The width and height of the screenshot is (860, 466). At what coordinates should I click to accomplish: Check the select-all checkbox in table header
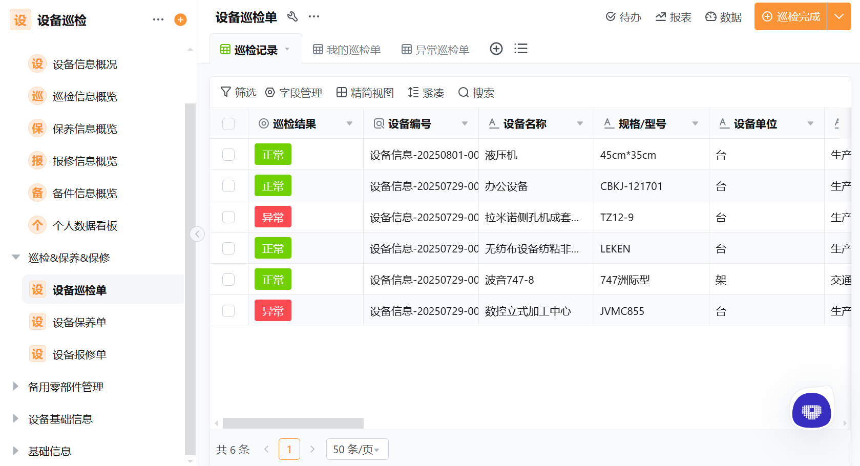pyautogui.click(x=228, y=123)
